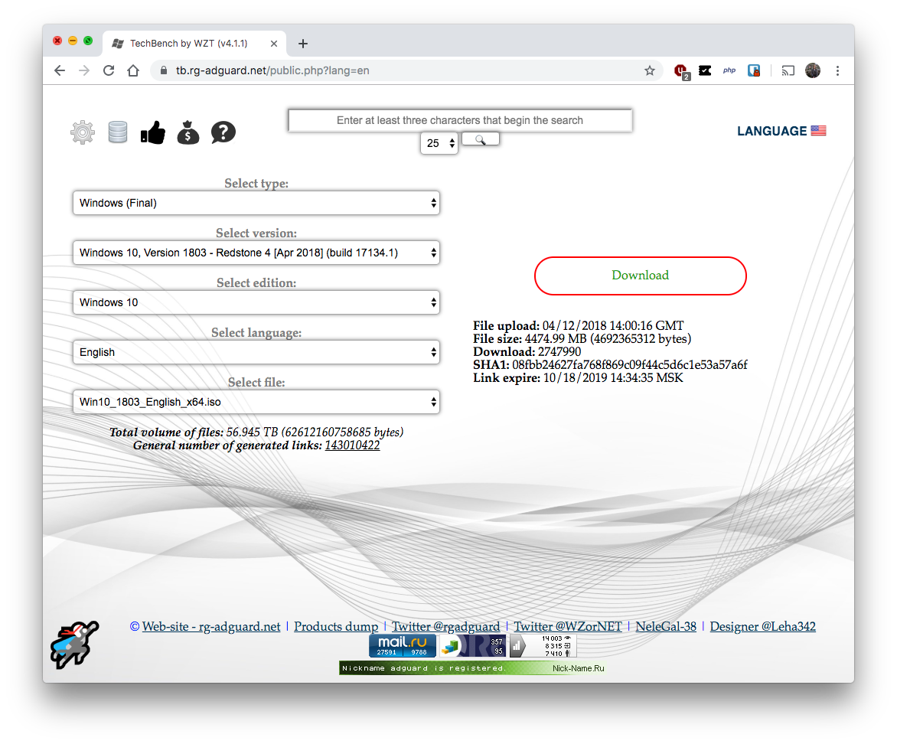Click the TechBench rocket mascot logo
The image size is (897, 744).
point(73,644)
